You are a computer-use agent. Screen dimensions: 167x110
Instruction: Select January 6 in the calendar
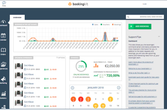coord(110,99)
